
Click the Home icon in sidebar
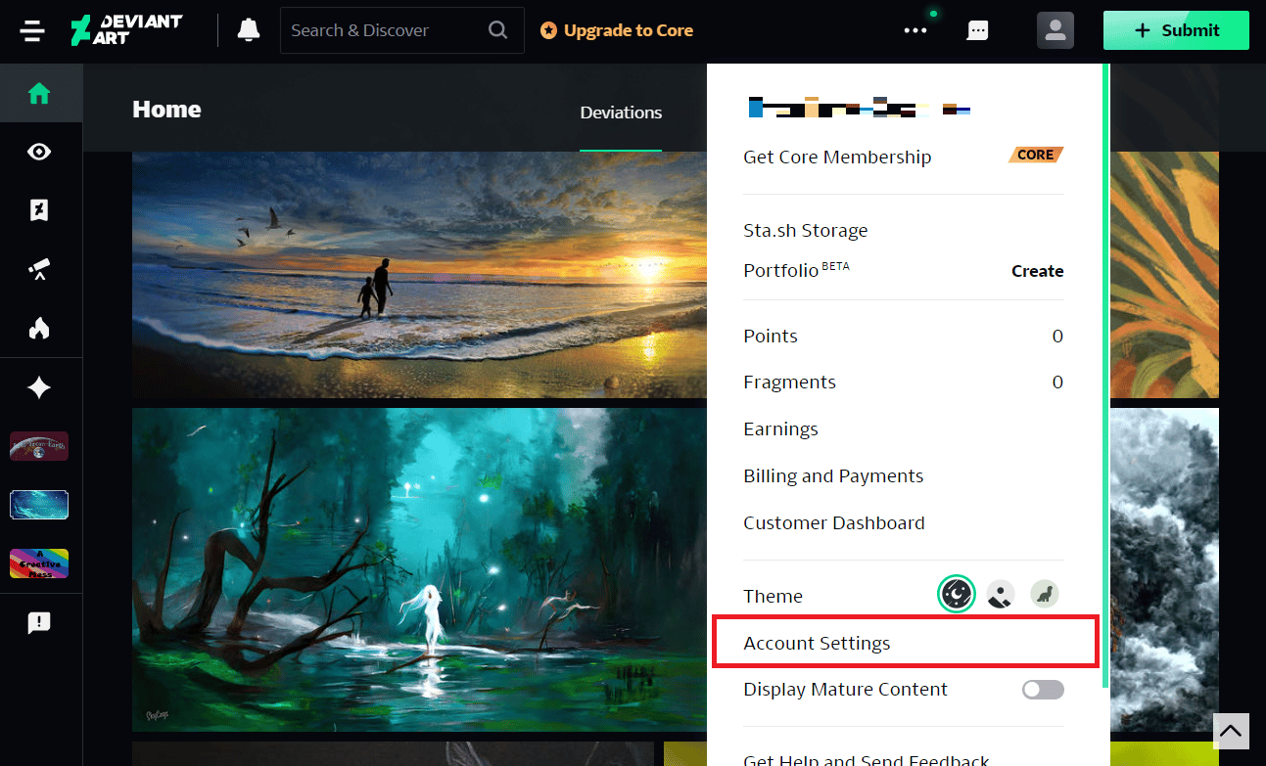[39, 94]
